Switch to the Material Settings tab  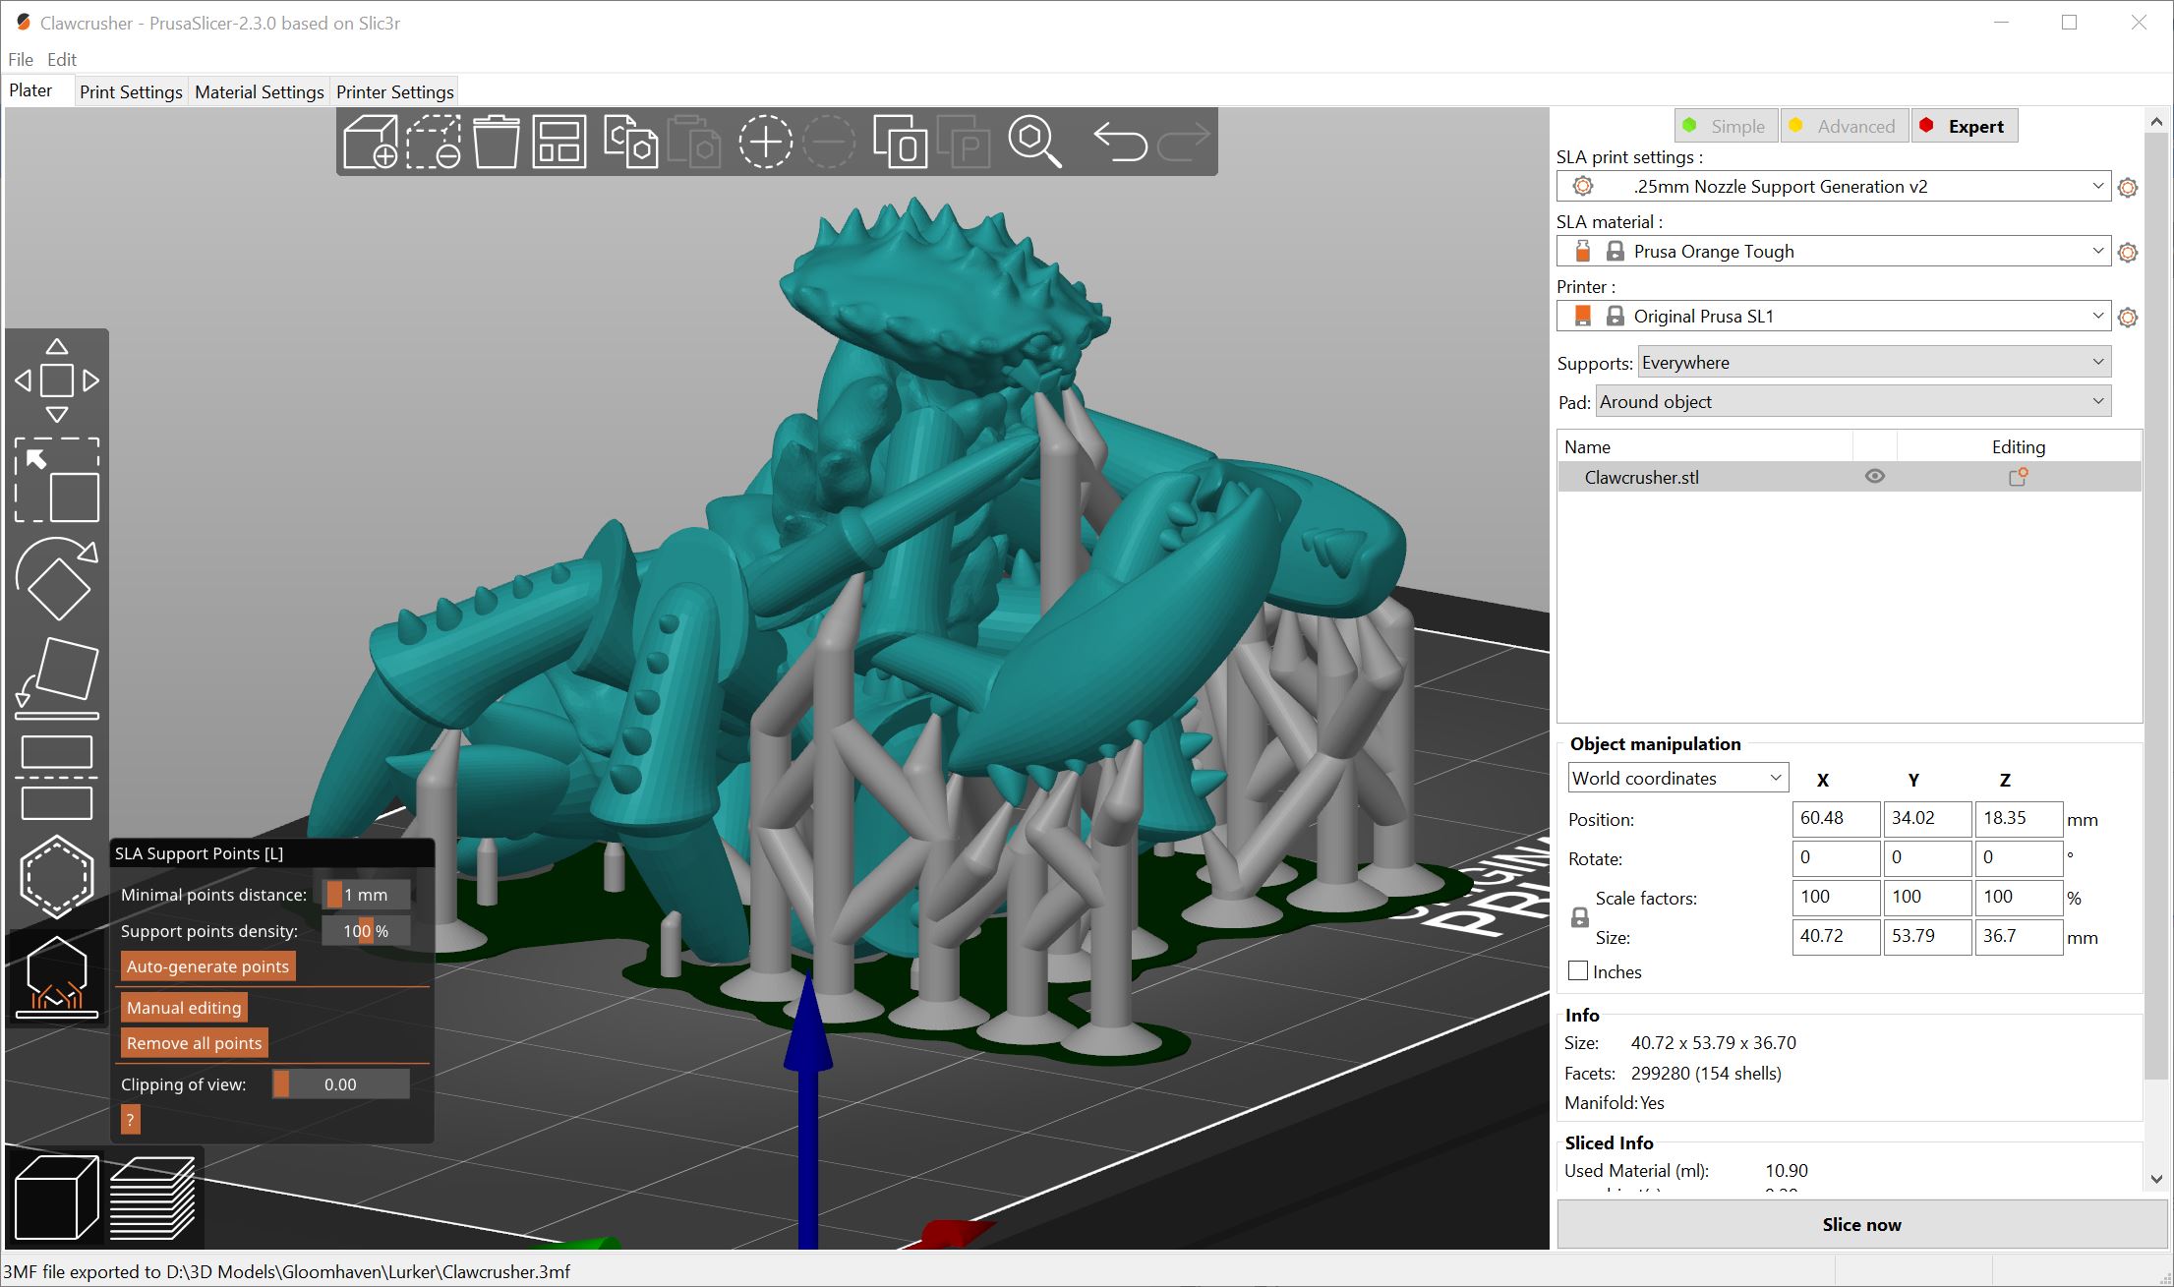pyautogui.click(x=260, y=91)
